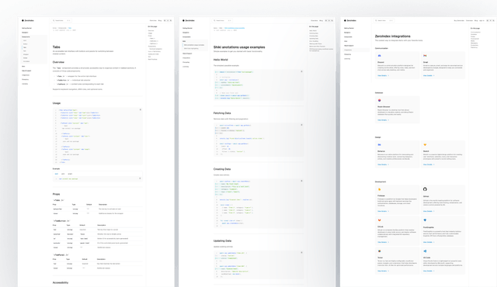The image size is (497, 287).
Task: Click the VS Code logo icon
Action: 425,251
